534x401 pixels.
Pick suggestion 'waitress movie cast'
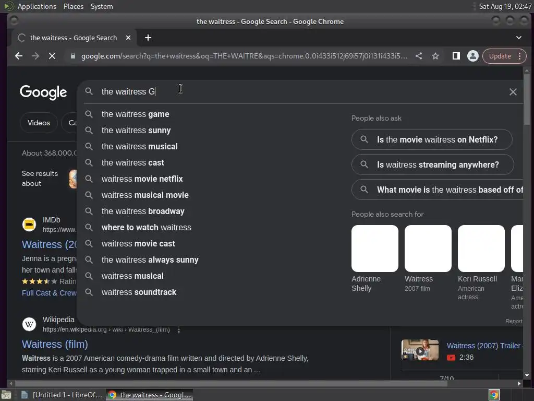pos(138,244)
